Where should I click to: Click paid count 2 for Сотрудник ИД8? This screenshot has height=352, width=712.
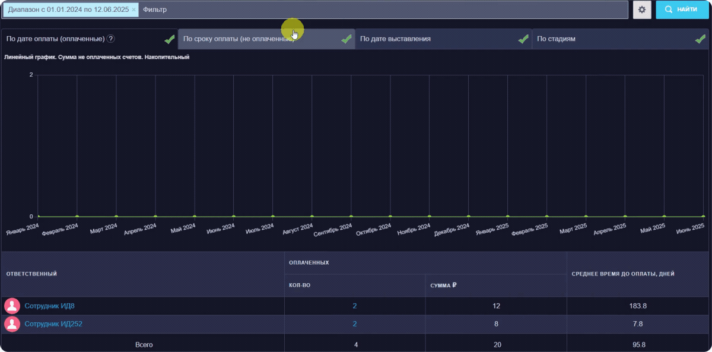[354, 306]
